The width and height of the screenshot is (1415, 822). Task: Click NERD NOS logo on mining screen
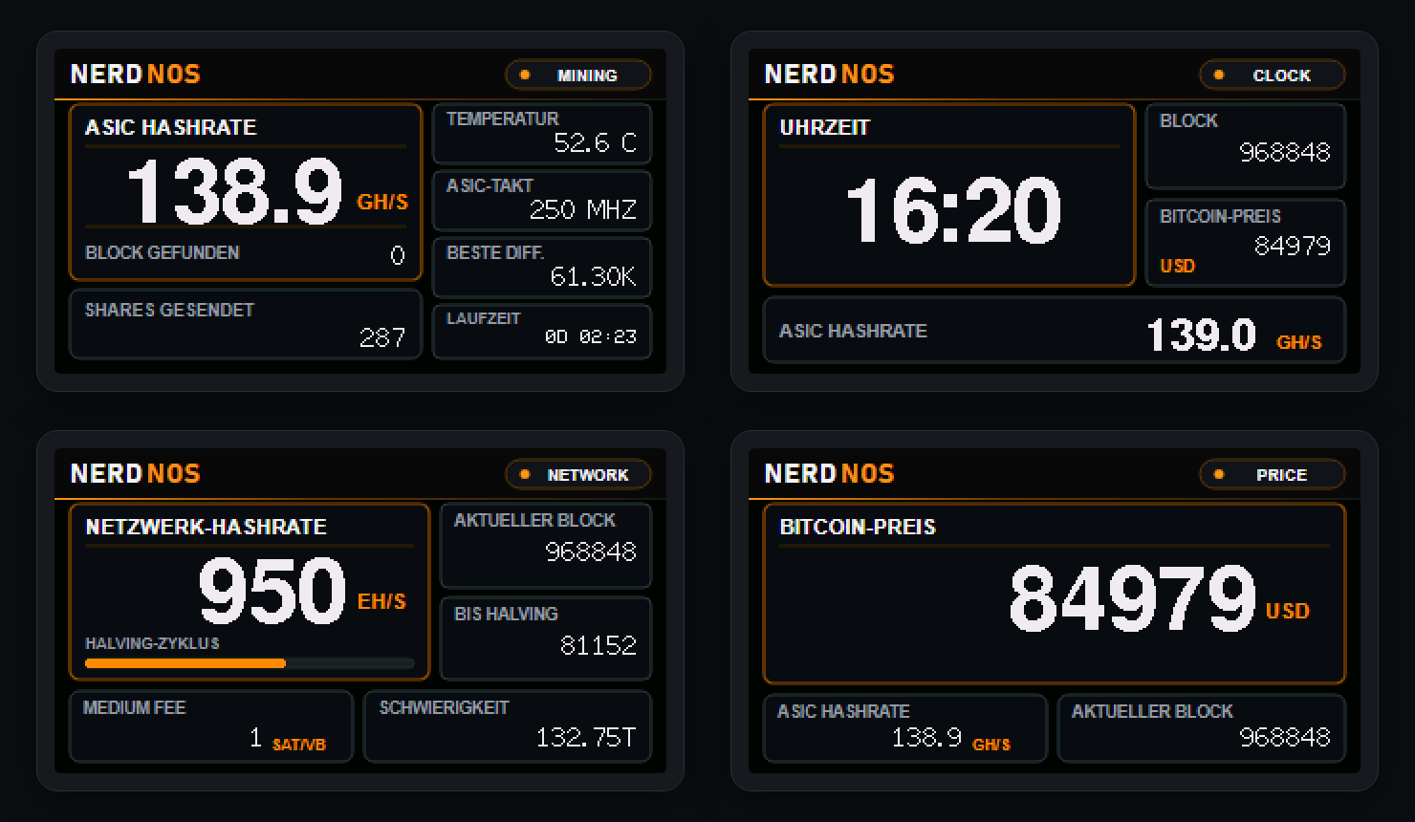(x=136, y=75)
